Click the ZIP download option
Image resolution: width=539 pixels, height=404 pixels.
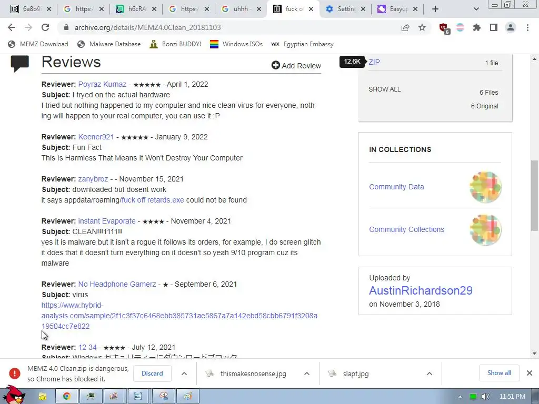tap(374, 62)
